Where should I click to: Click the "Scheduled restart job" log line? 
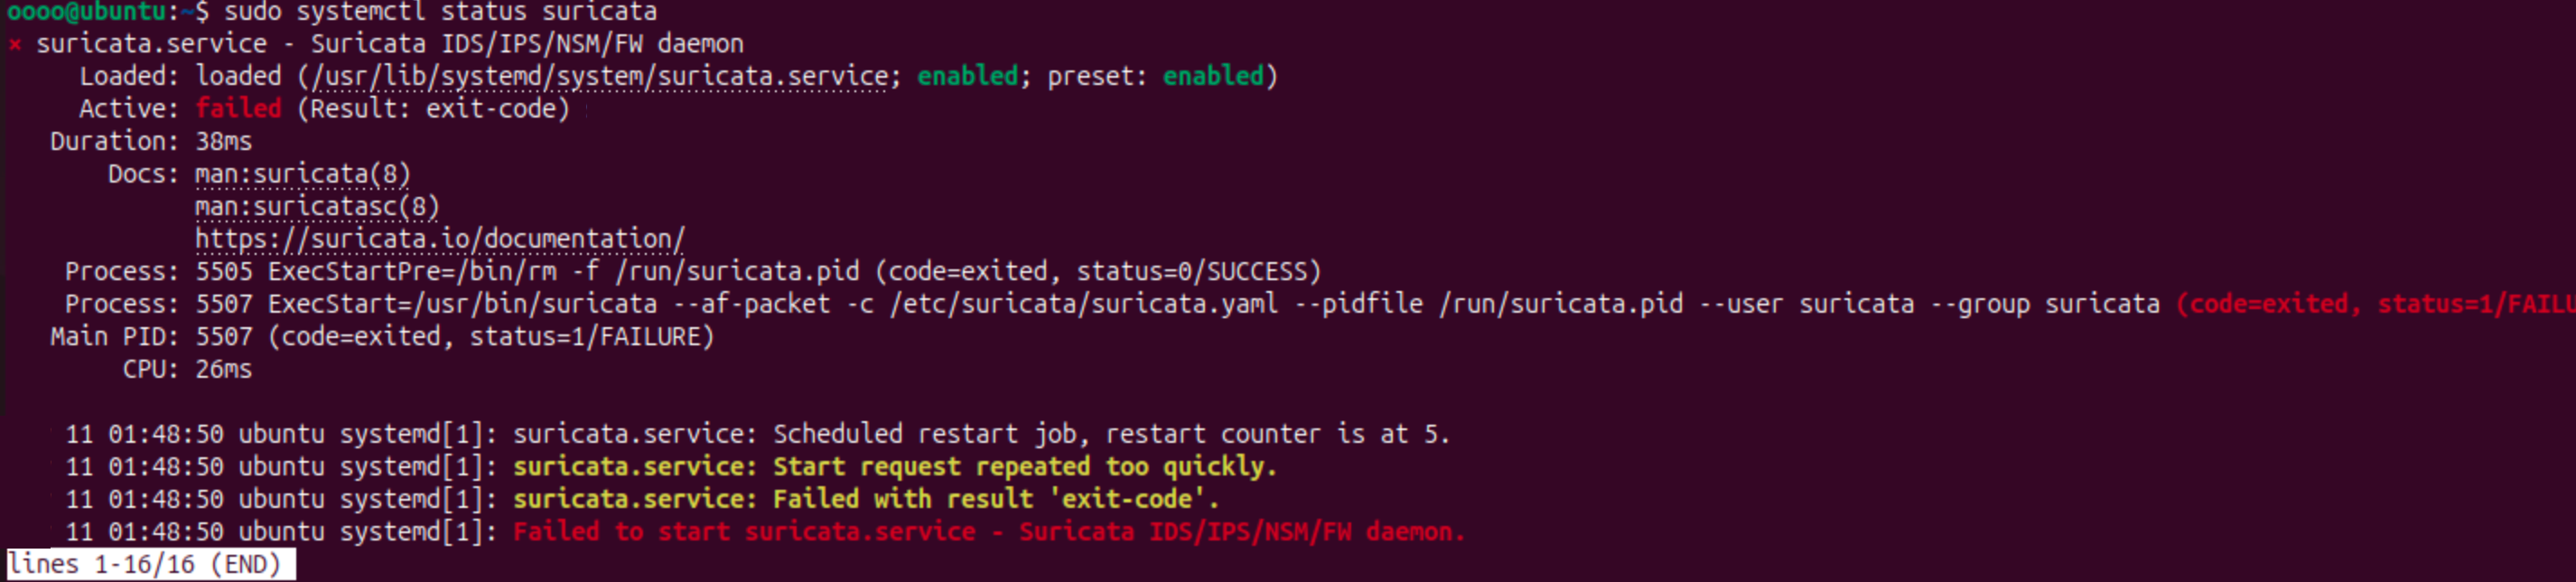980,434
